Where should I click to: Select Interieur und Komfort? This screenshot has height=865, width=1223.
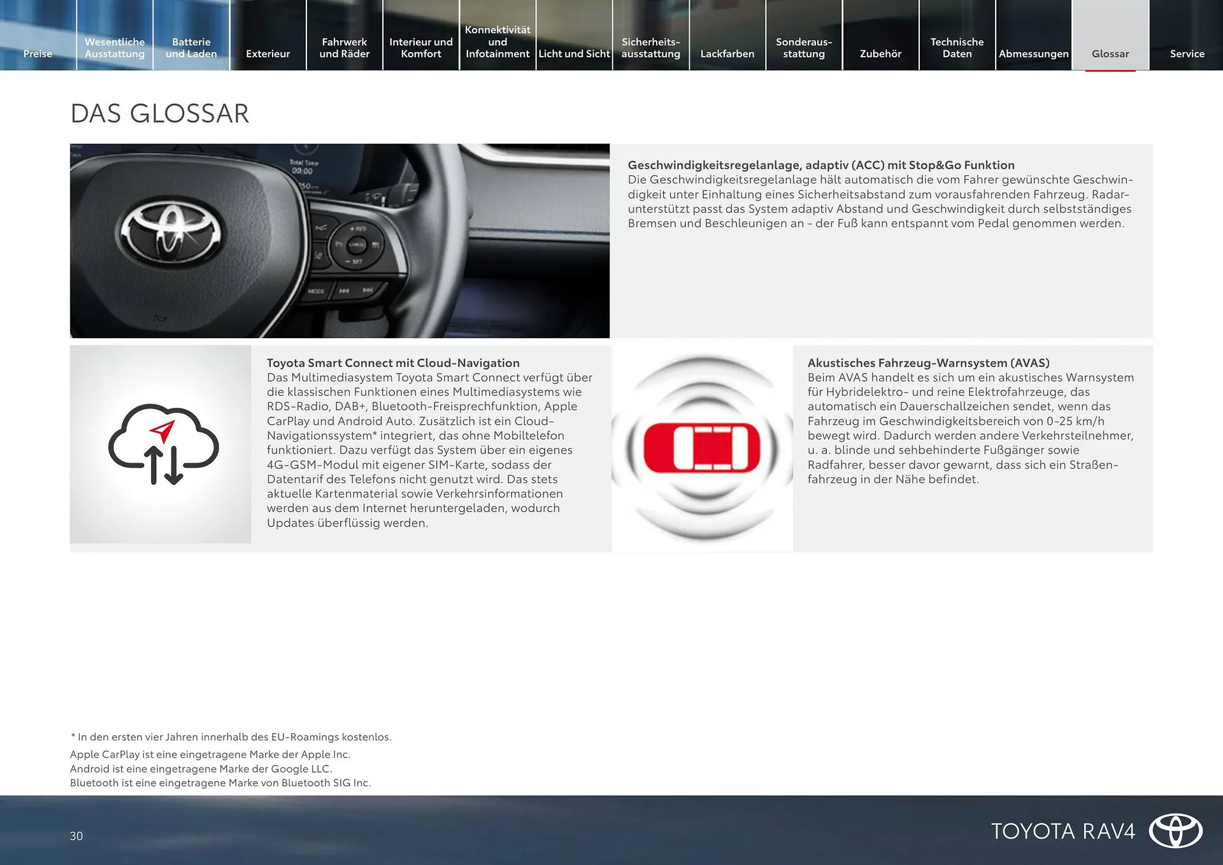421,48
